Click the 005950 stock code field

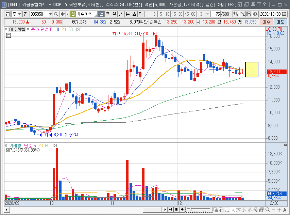pyautogui.click(x=39, y=14)
